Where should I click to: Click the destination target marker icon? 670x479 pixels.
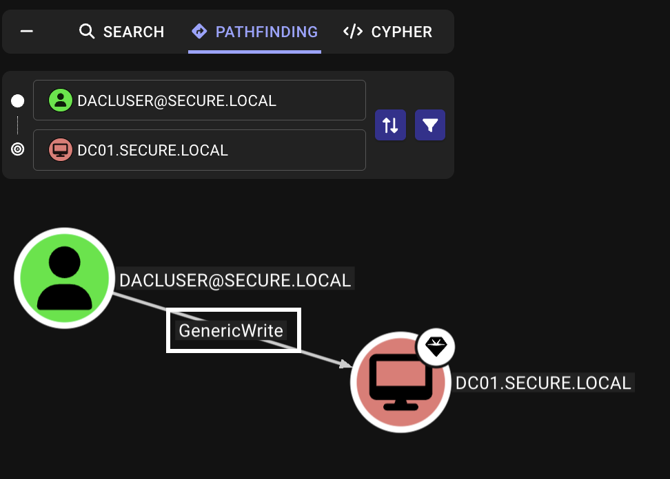pyautogui.click(x=18, y=149)
